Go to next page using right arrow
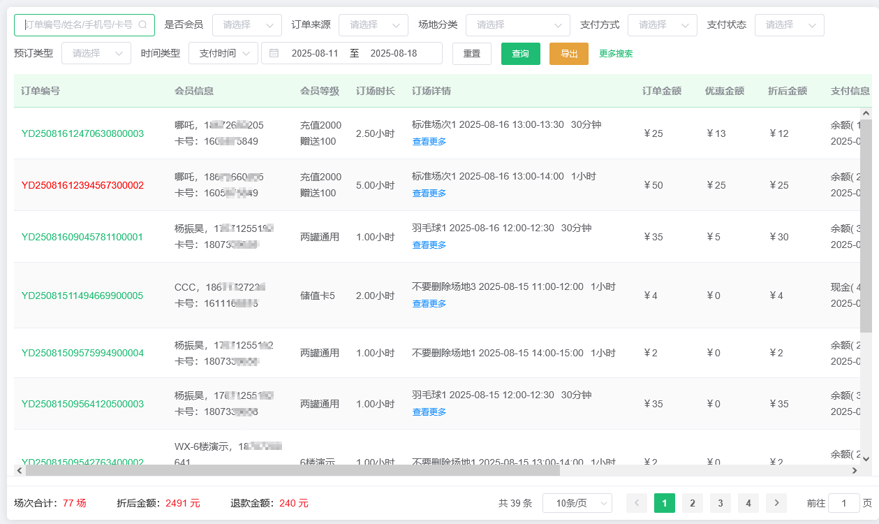 coord(776,503)
